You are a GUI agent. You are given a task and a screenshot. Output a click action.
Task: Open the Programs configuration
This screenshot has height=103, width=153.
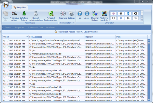coord(63,15)
